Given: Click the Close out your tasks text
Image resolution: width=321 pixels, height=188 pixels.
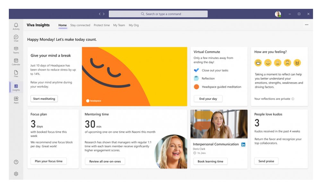Looking at the screenshot, I should (215, 70).
